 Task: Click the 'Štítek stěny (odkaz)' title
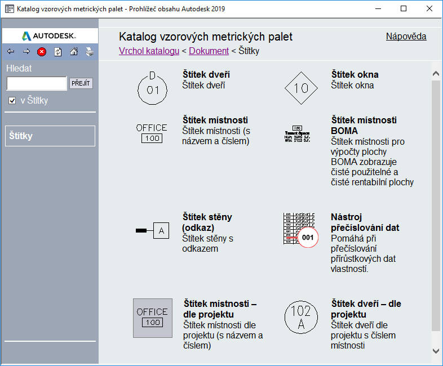pos(207,222)
